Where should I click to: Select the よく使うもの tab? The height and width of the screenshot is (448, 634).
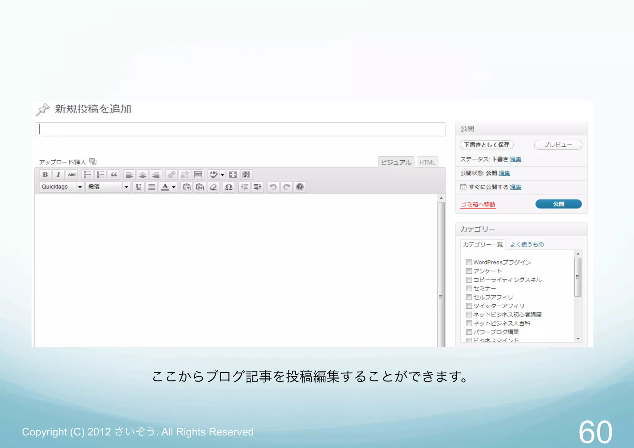coord(527,244)
